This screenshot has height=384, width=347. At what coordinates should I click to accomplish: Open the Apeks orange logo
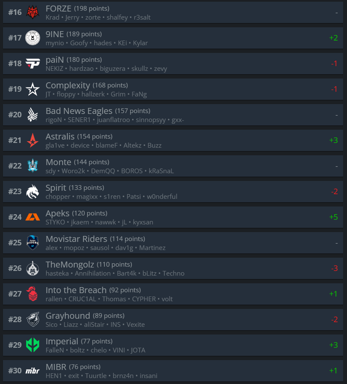[x=32, y=217]
